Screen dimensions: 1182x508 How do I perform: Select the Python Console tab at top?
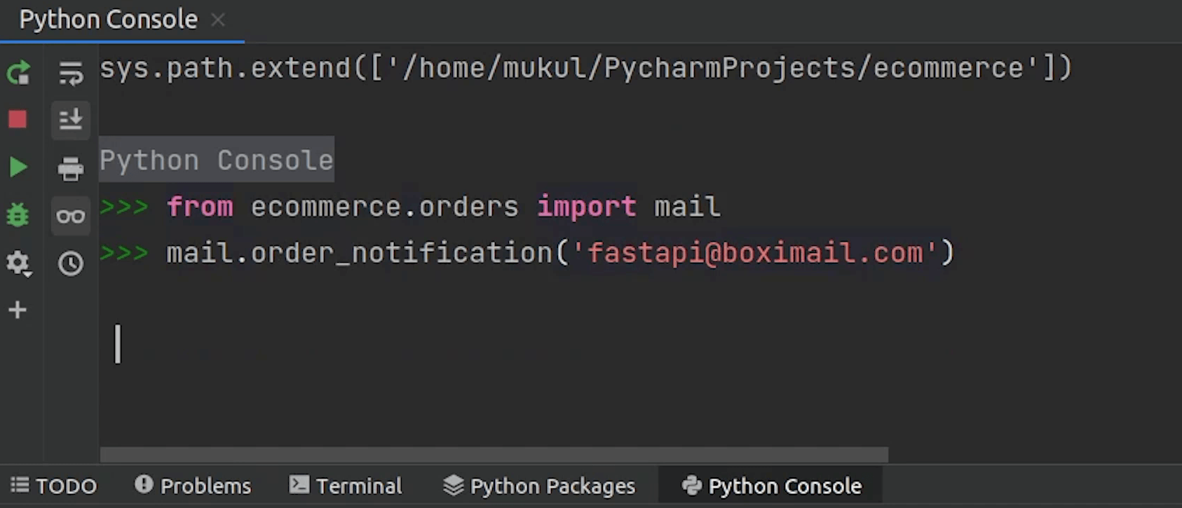[108, 20]
